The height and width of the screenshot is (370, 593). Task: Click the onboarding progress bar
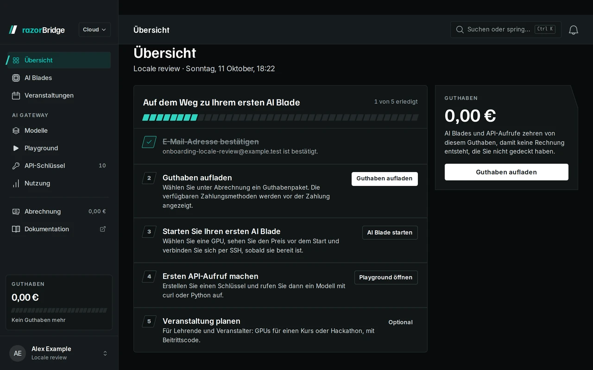pyautogui.click(x=280, y=117)
